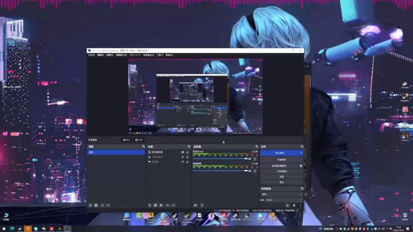Click the Exit button in Controls
413x232 pixels.
click(281, 182)
